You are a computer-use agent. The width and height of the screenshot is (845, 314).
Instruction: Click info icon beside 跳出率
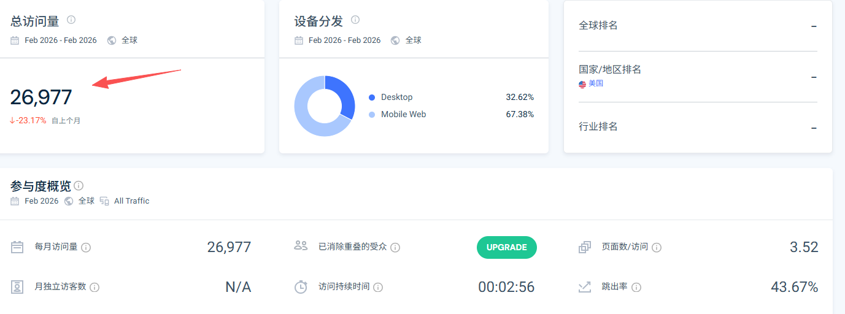tap(636, 287)
